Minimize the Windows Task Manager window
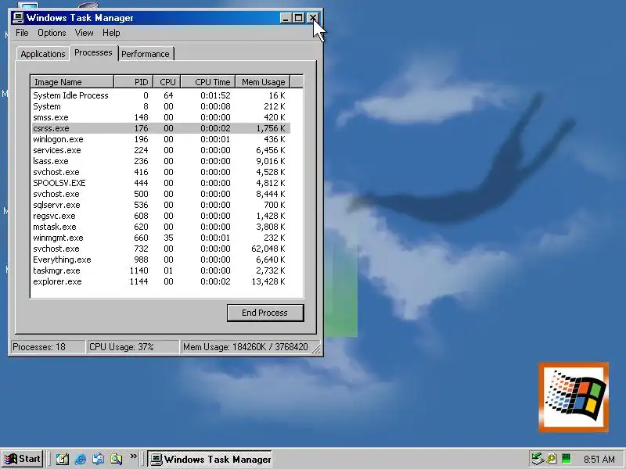The width and height of the screenshot is (626, 469). (x=286, y=18)
